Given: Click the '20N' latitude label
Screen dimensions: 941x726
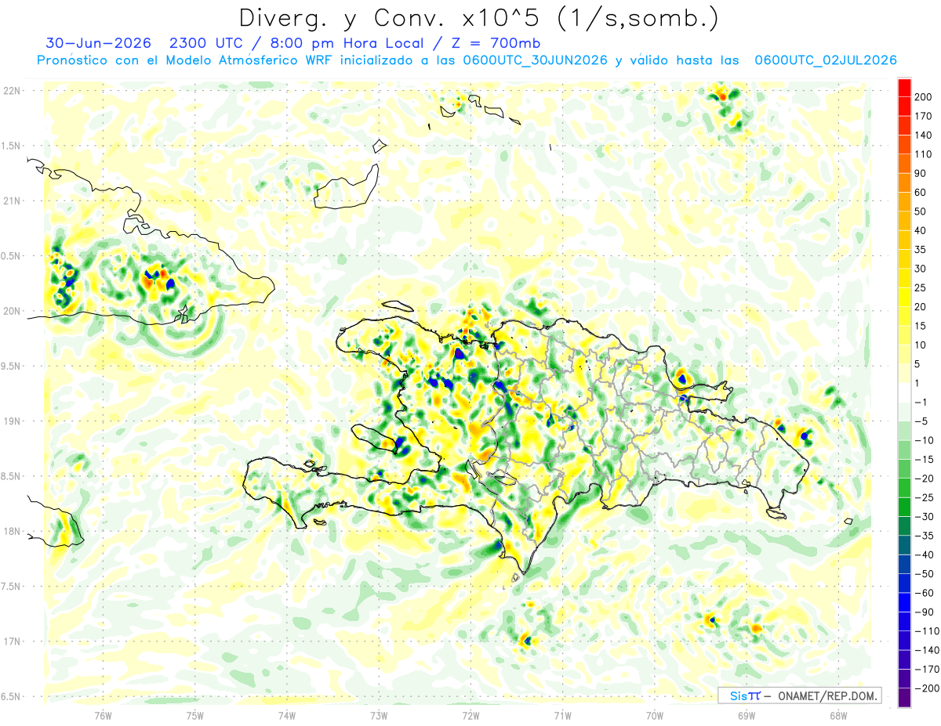Looking at the screenshot, I should pos(13,311).
